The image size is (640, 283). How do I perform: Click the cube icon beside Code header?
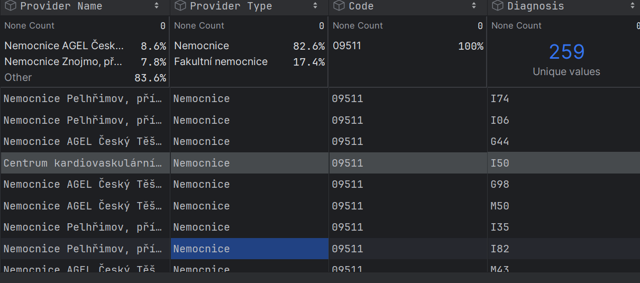[x=339, y=6]
